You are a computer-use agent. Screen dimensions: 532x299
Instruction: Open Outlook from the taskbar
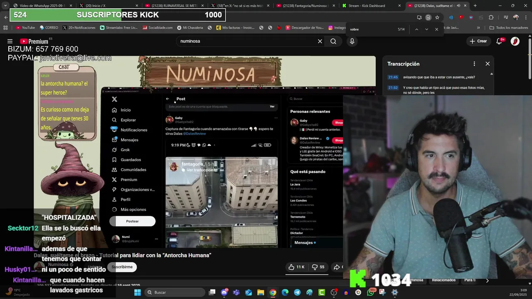click(249, 292)
